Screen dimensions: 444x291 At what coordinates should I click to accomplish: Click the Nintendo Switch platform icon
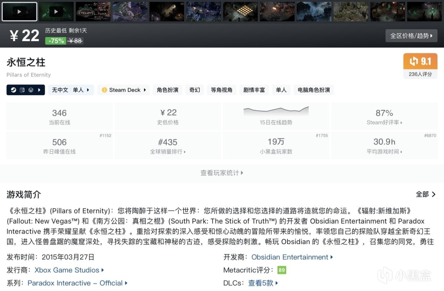click(22, 90)
